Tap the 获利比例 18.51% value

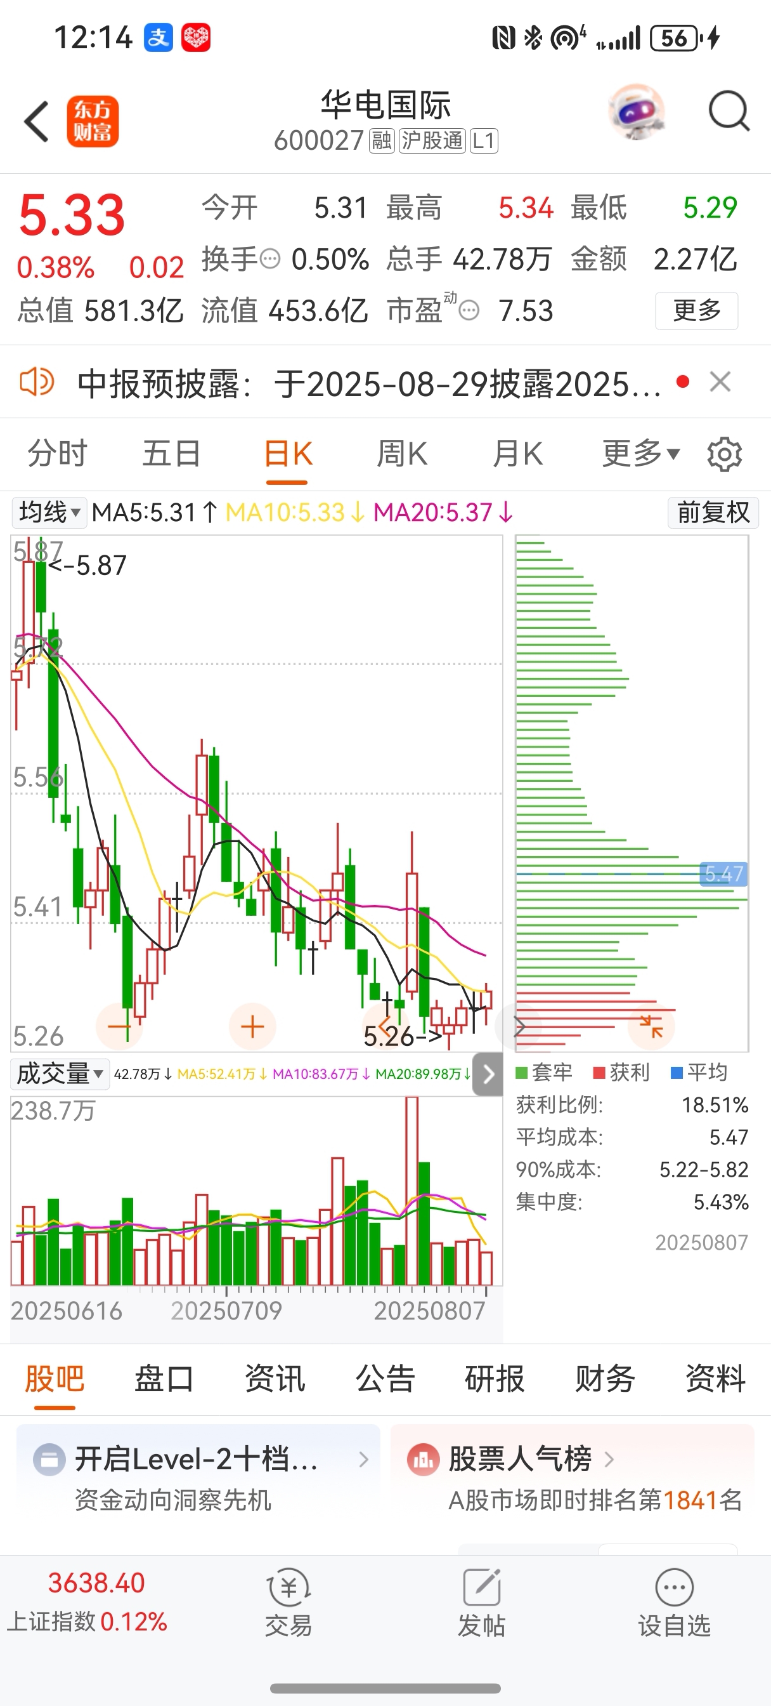[715, 1105]
